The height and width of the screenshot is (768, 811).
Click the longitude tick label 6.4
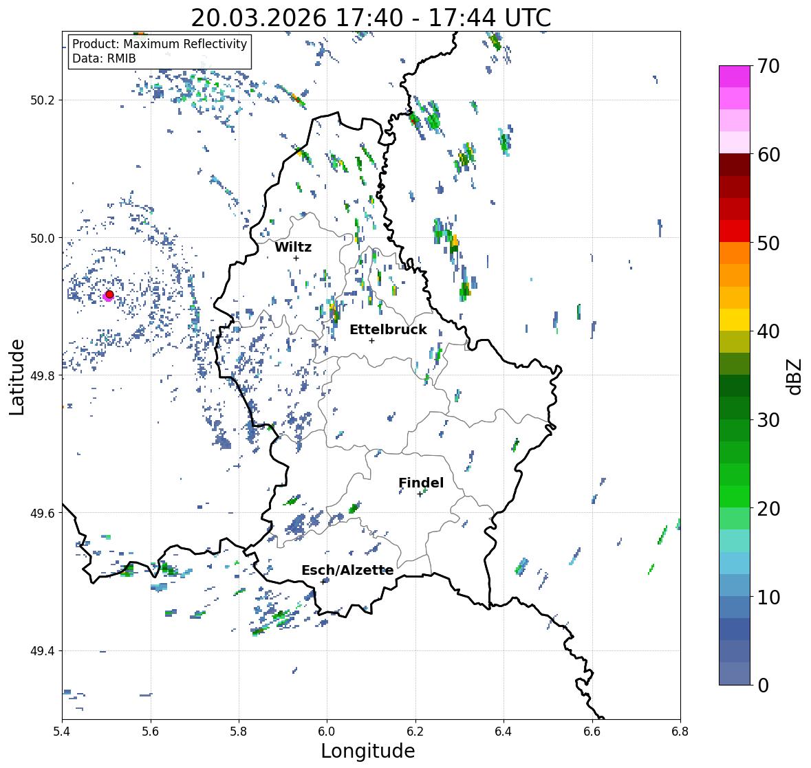coord(504,732)
